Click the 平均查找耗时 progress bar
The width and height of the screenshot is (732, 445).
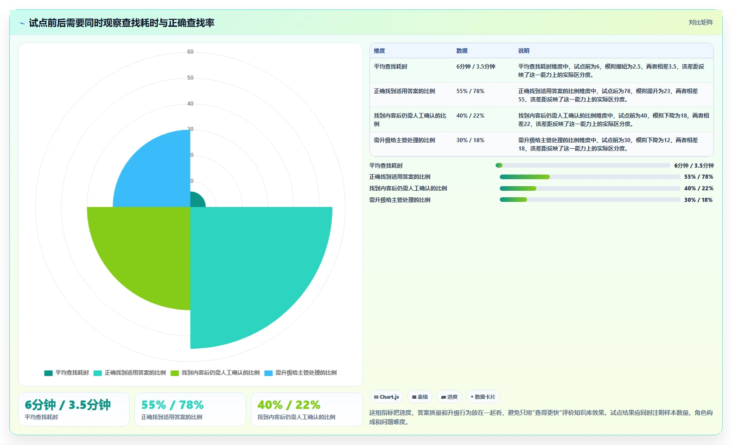[583, 165]
